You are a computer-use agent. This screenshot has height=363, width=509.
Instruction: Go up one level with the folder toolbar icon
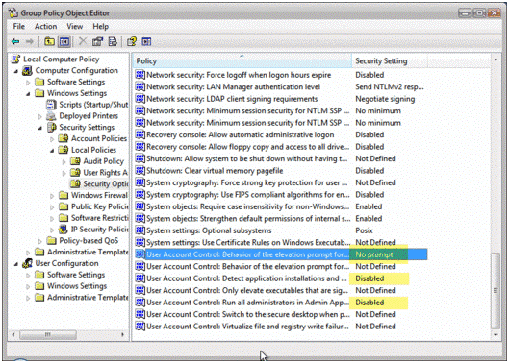(49, 41)
